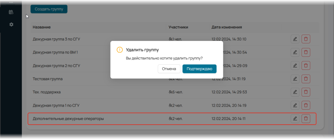Viewport: 334px width, 139px height.
Task: Click the Участники column header
Action: [x=178, y=27]
